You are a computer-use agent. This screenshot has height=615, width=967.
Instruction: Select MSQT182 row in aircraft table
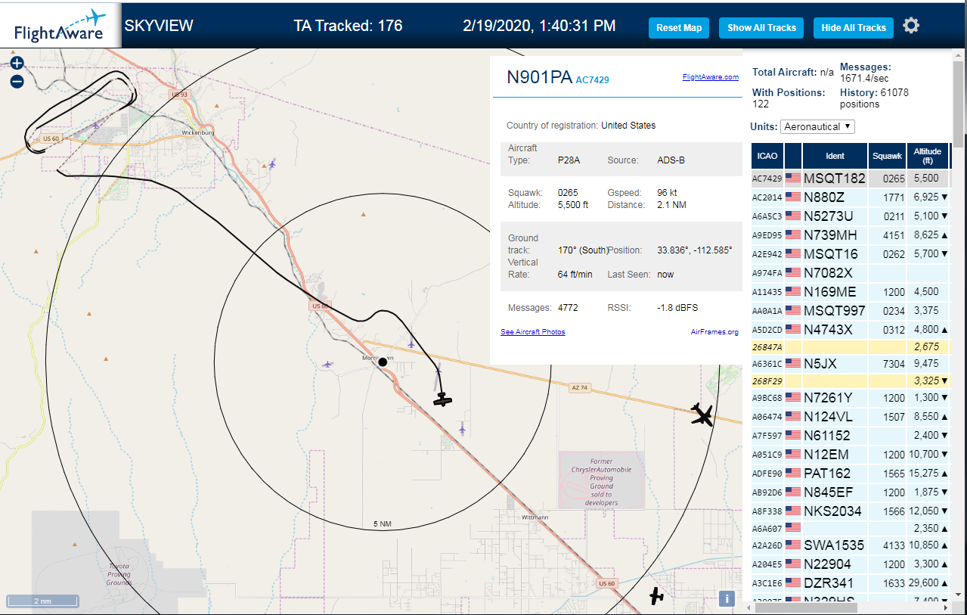coord(851,179)
